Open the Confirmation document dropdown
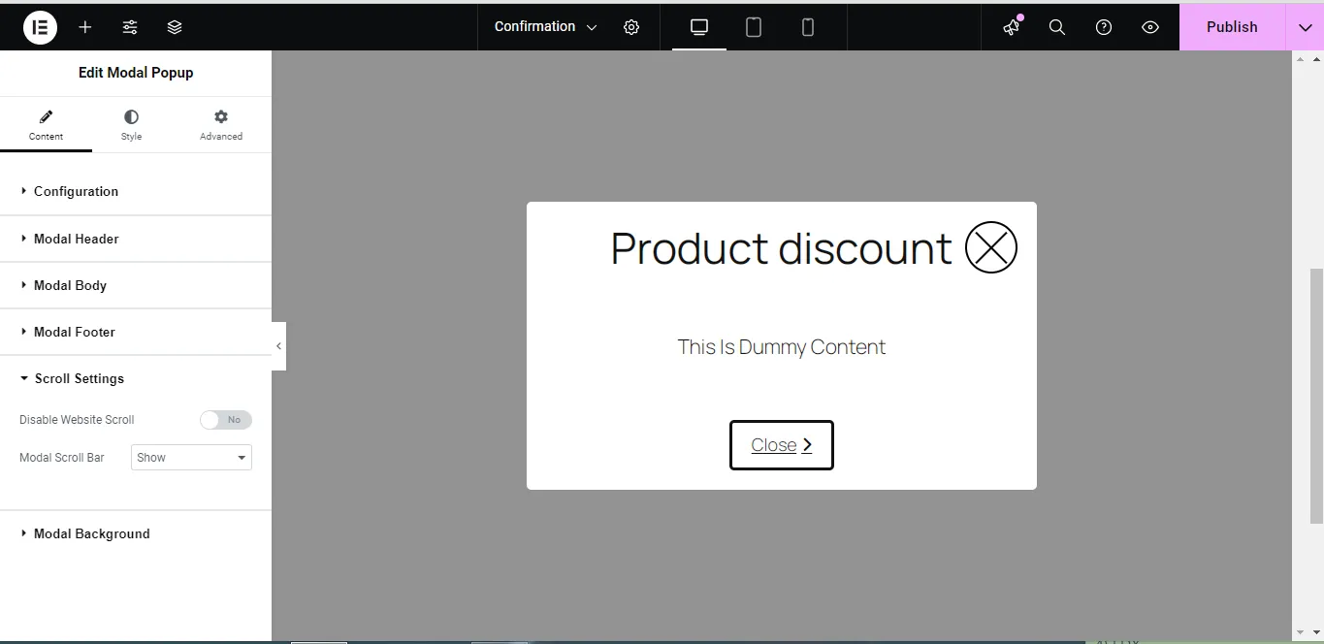 pos(546,27)
